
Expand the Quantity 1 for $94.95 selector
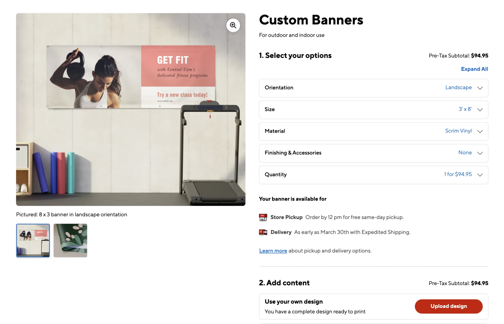373,175
